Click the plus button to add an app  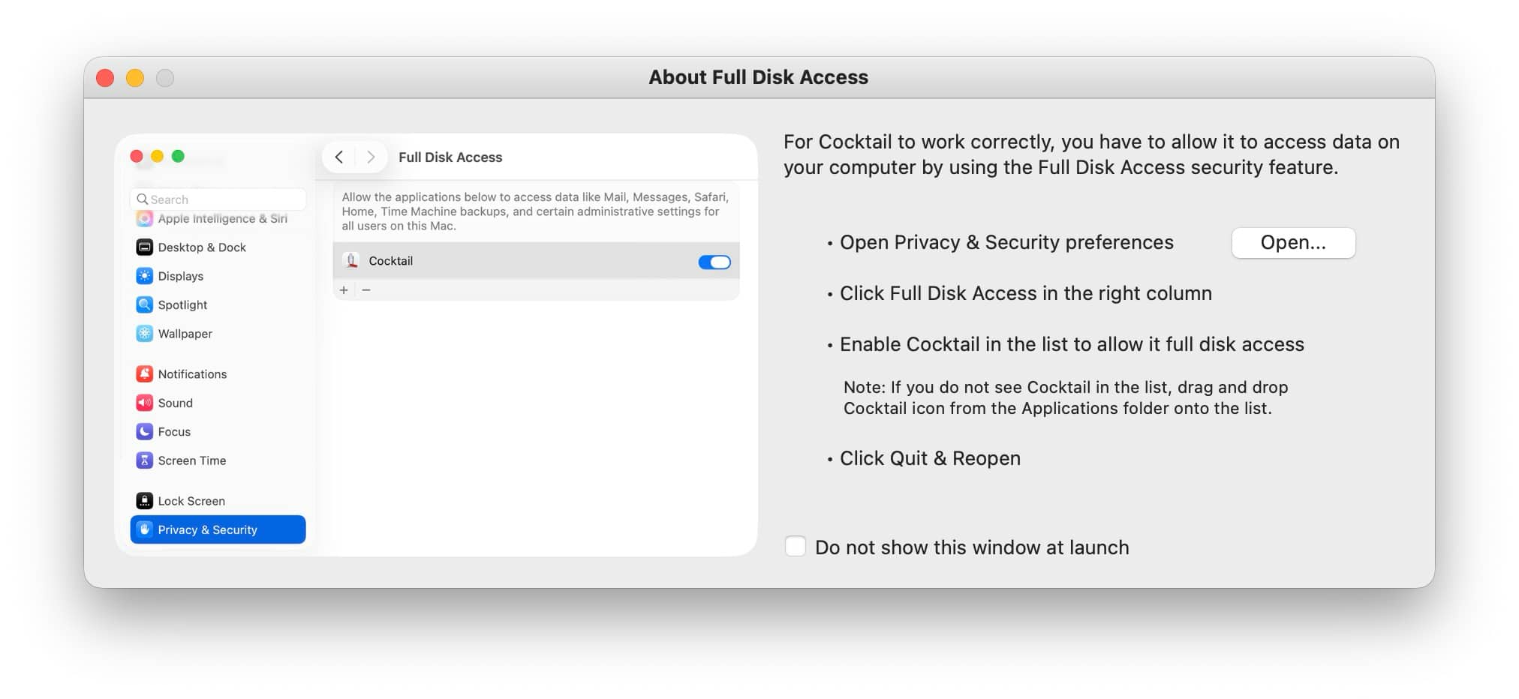(344, 290)
